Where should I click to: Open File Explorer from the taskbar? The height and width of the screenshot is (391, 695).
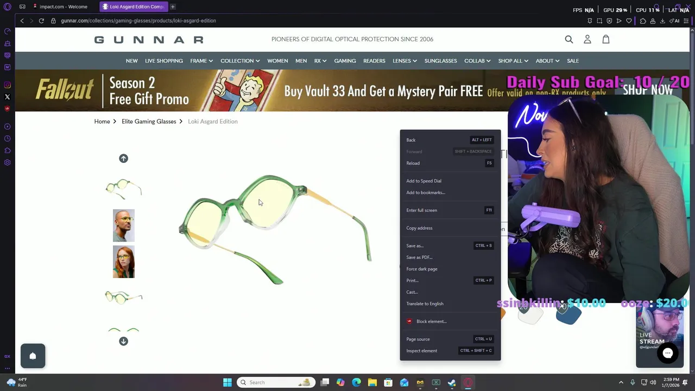coord(372,382)
